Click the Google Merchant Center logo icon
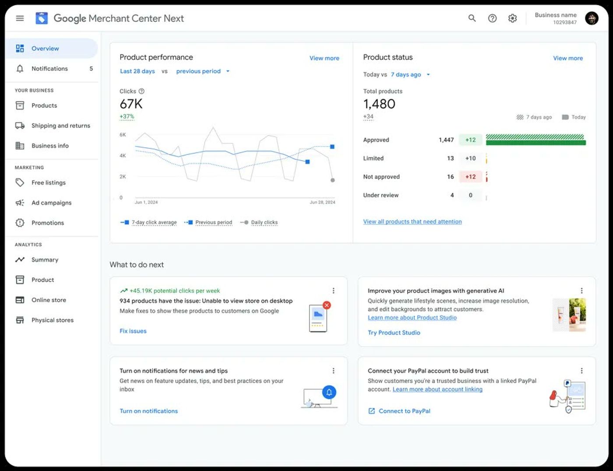Image resolution: width=613 pixels, height=471 pixels. (x=42, y=18)
